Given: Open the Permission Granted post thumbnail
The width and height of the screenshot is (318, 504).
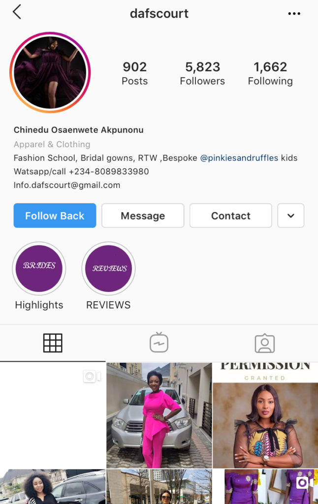Looking at the screenshot, I should coord(265,415).
